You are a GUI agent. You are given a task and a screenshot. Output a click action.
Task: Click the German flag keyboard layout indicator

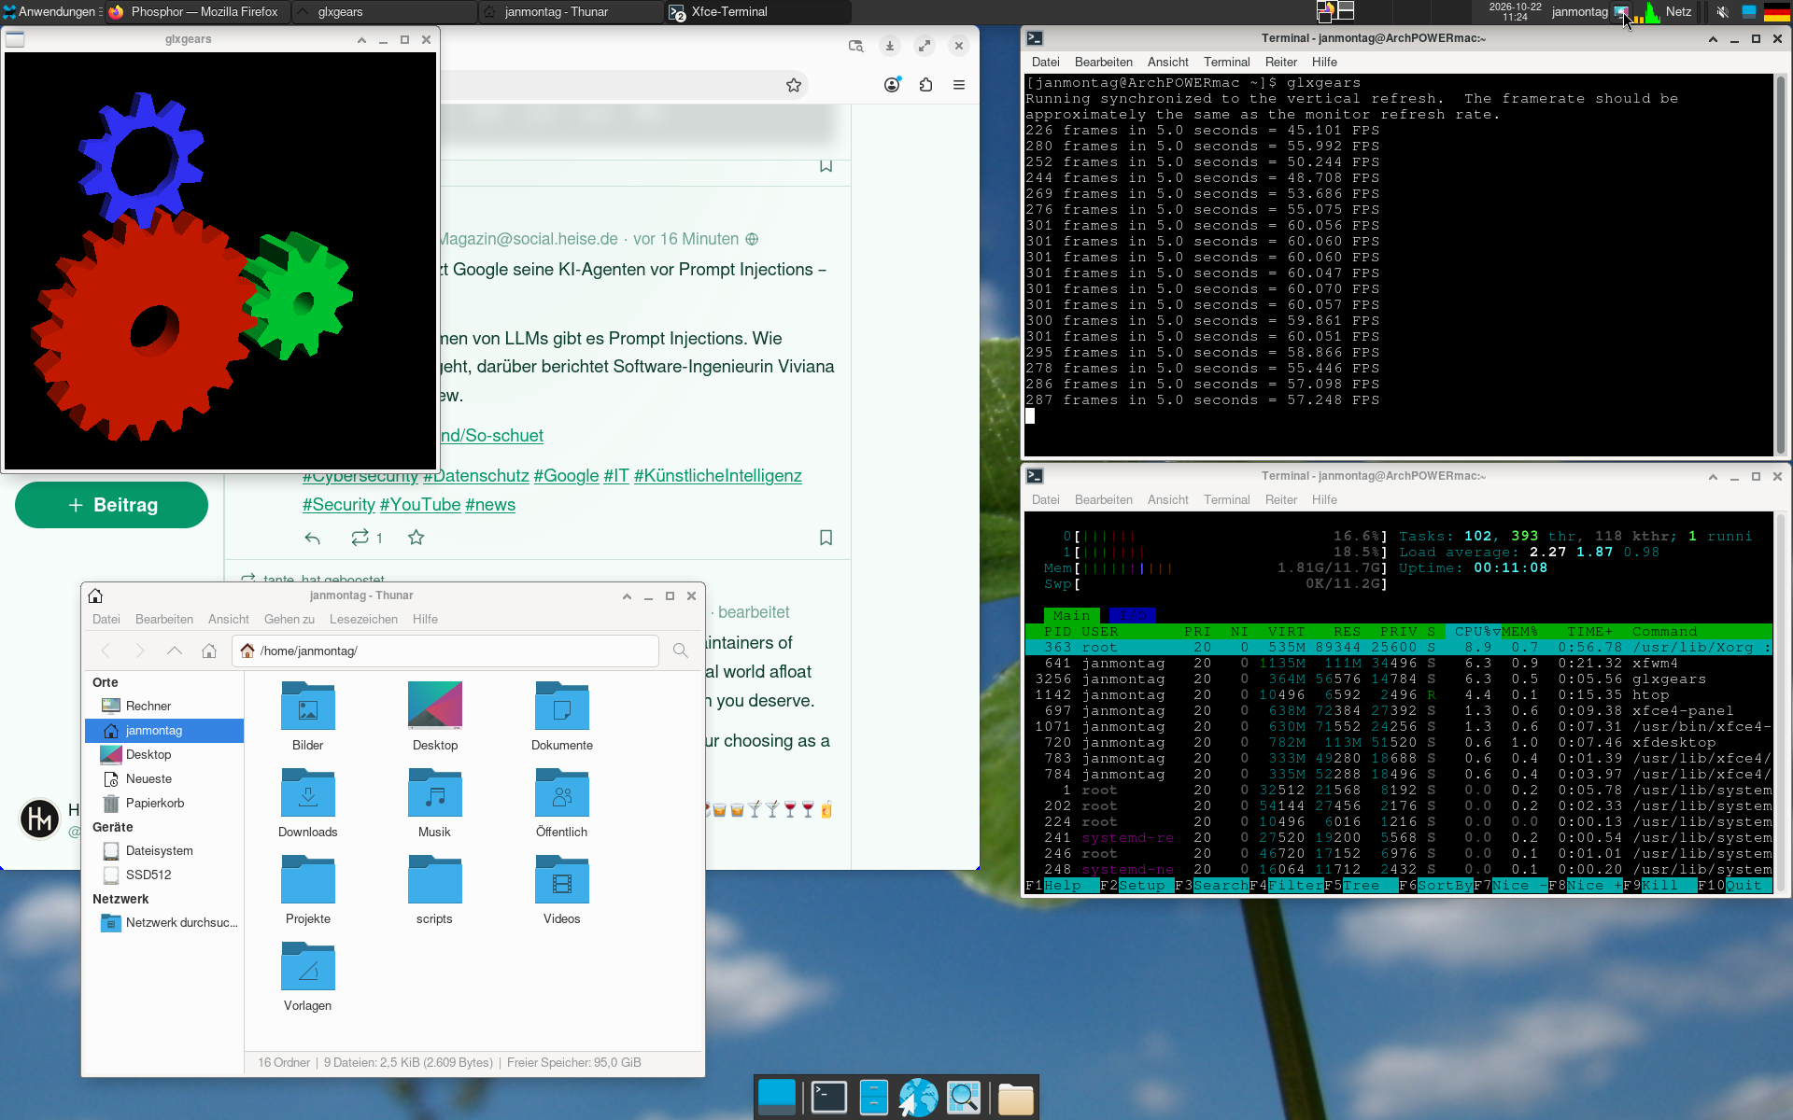pyautogui.click(x=1777, y=12)
